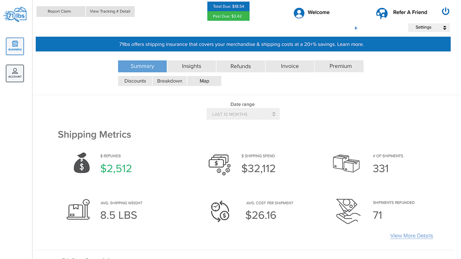This screenshot has height=259, width=461.
Task: Click the 8.5 LBS weight value
Action: [119, 215]
